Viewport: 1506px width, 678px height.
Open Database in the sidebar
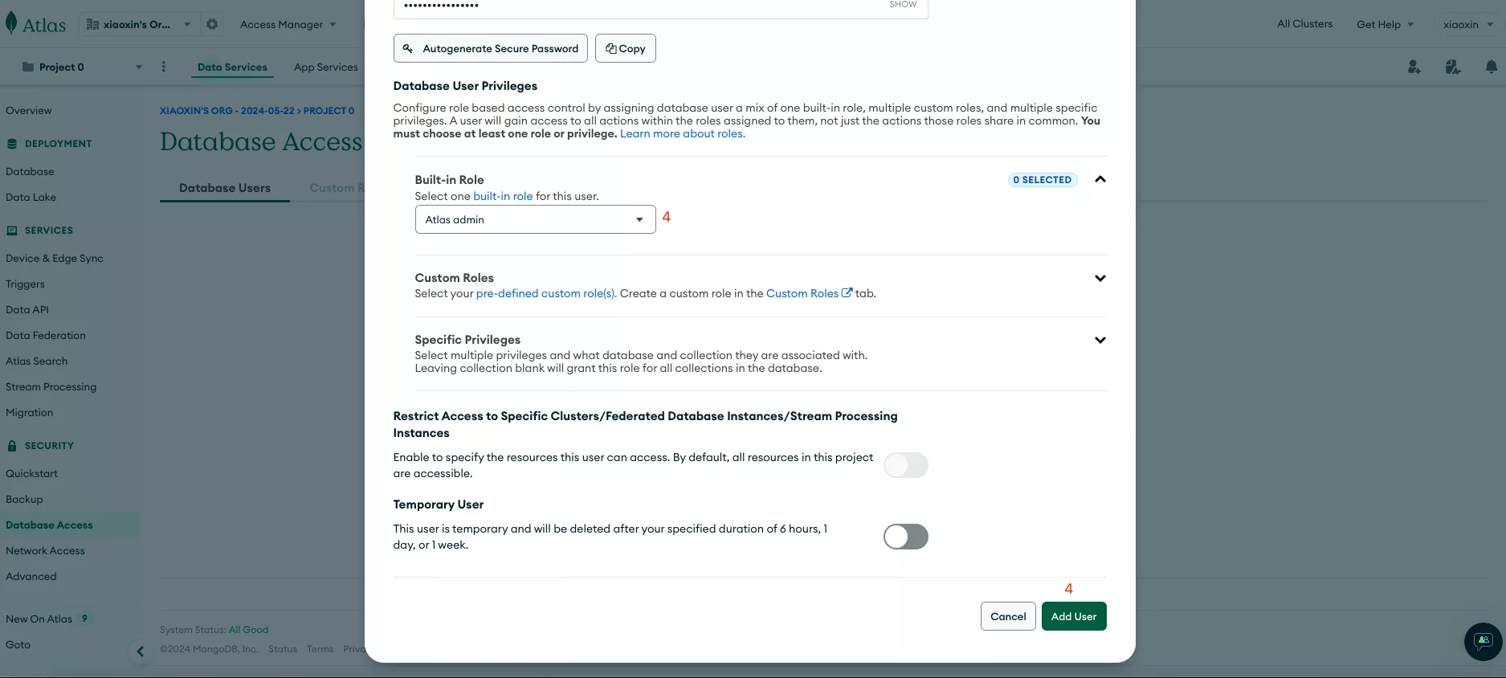pos(30,171)
